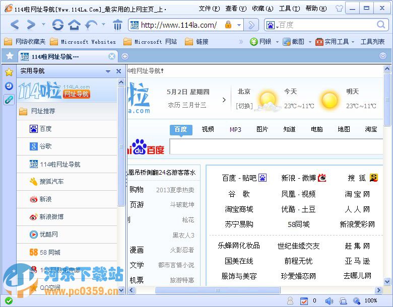Click the popup blocker icon in status bar
Image resolution: width=393 pixels, height=307 pixels.
tap(304, 301)
